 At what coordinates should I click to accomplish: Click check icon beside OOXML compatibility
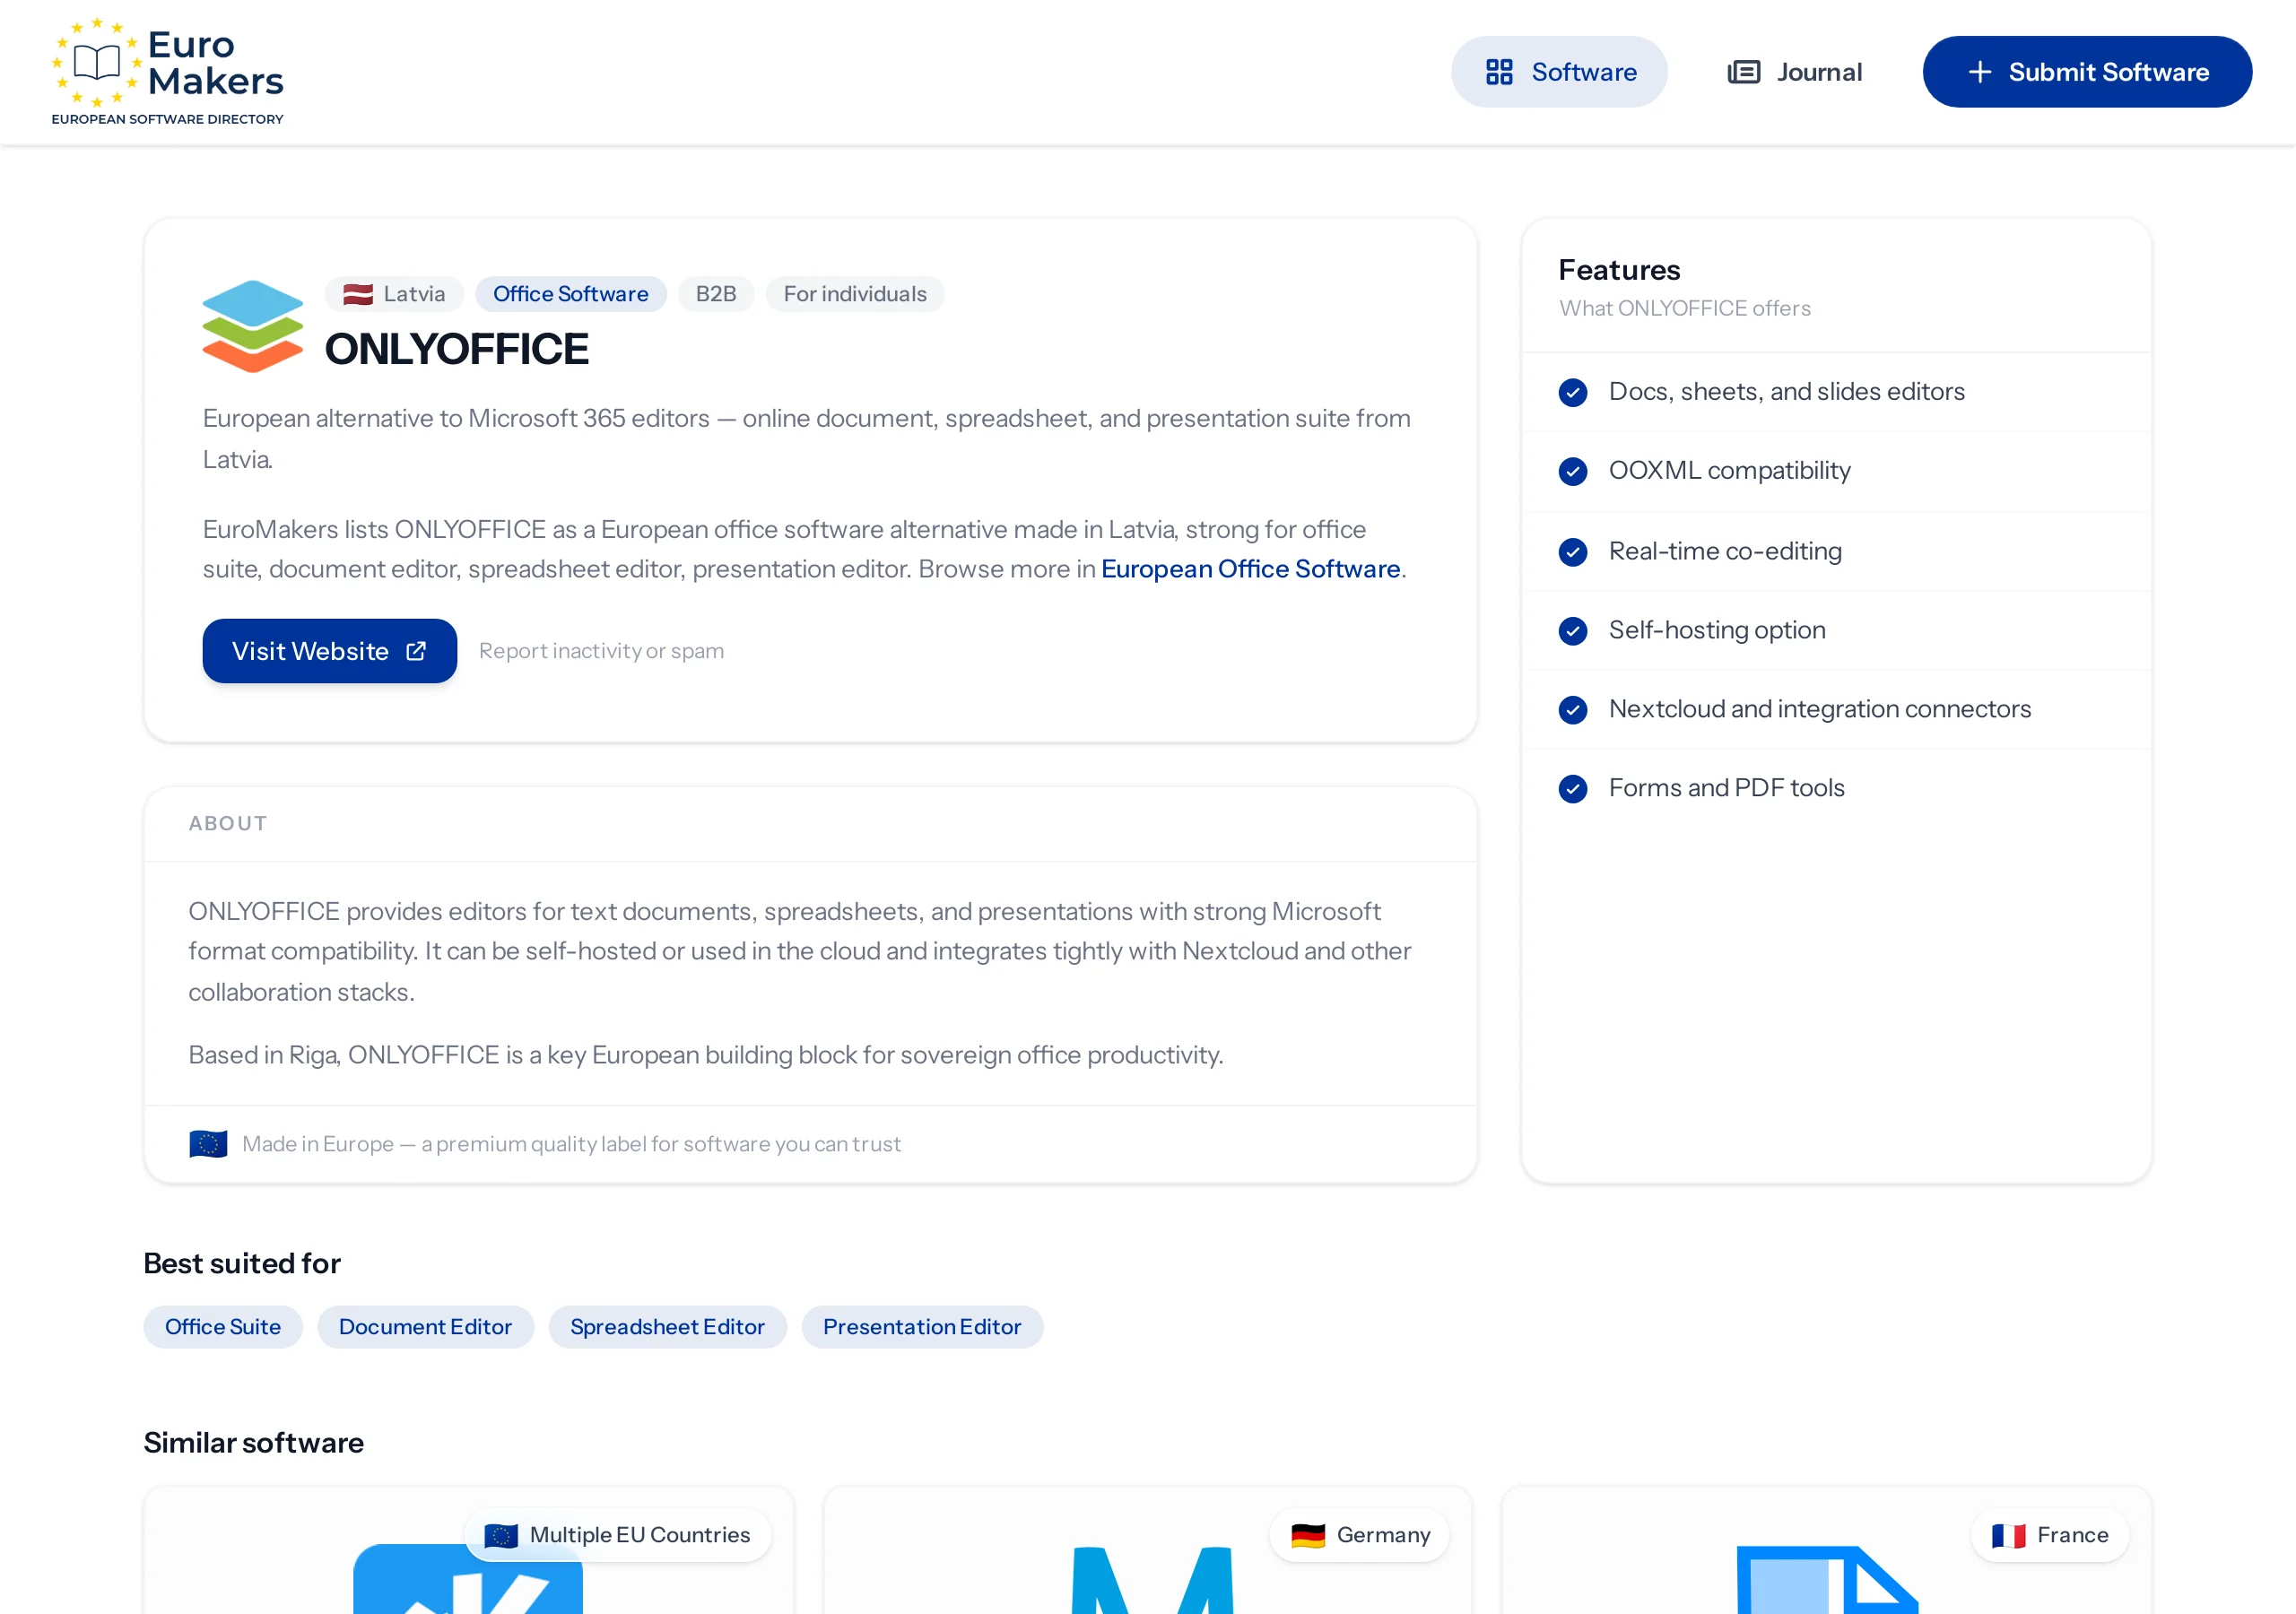[1573, 471]
